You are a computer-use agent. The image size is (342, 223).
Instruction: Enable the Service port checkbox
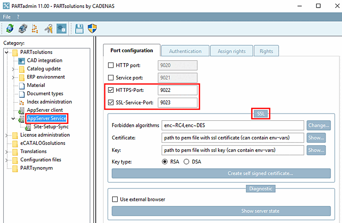click(x=111, y=78)
